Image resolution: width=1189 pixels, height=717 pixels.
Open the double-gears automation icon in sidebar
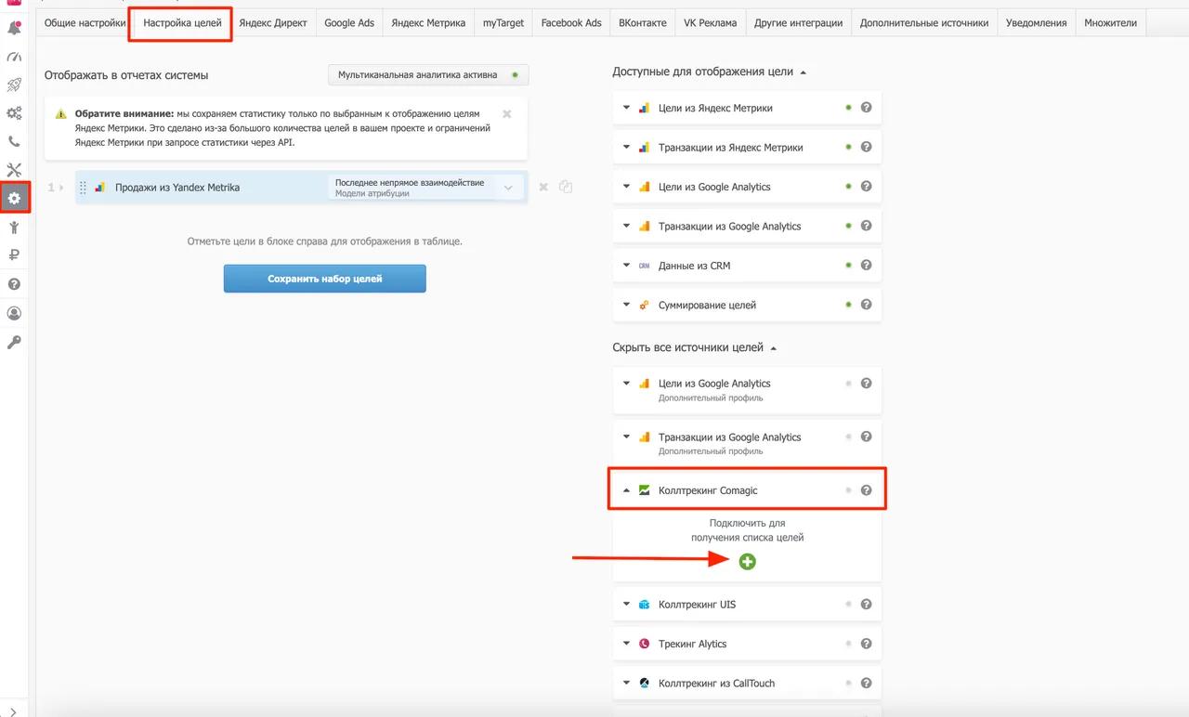pos(14,113)
